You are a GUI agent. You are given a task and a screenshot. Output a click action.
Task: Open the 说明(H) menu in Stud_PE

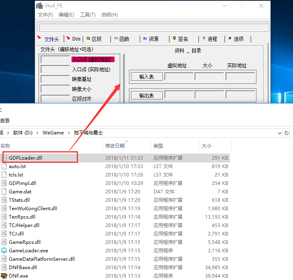pos(109,15)
